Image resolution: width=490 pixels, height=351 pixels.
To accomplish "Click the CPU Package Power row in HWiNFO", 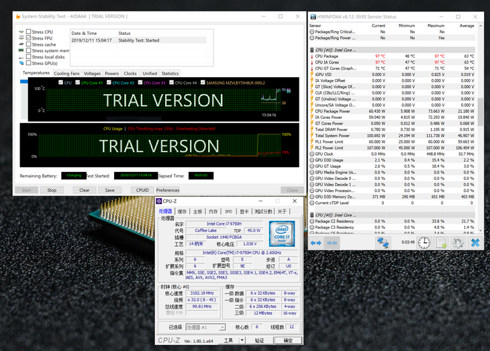I will 392,111.
